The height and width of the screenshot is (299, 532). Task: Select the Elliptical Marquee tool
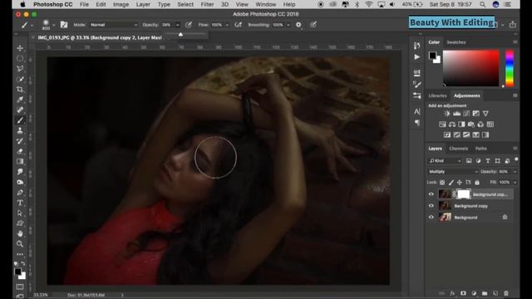coord(20,58)
